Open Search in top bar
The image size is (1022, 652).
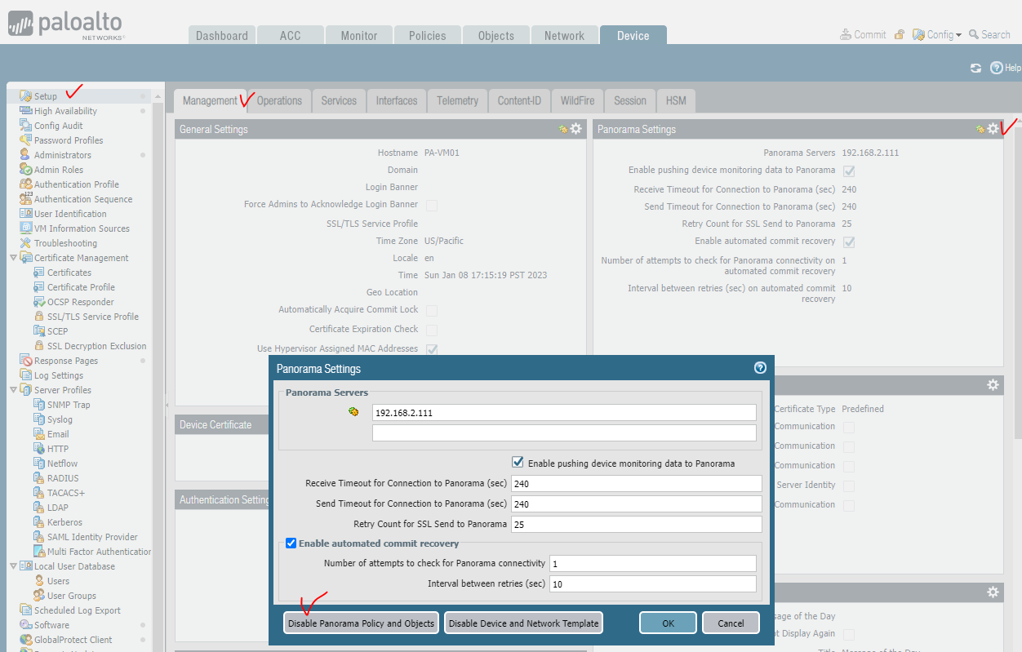coord(990,35)
